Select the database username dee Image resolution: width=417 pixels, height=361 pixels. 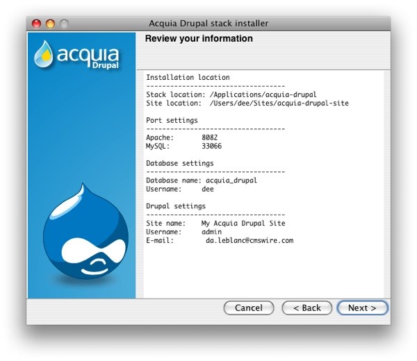pos(208,189)
